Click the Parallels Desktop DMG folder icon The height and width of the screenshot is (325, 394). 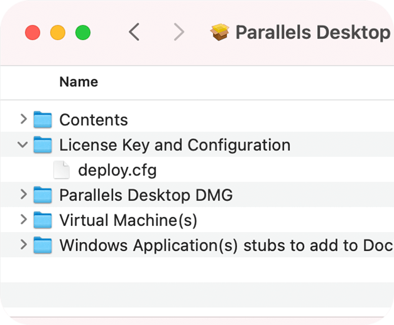pos(43,195)
